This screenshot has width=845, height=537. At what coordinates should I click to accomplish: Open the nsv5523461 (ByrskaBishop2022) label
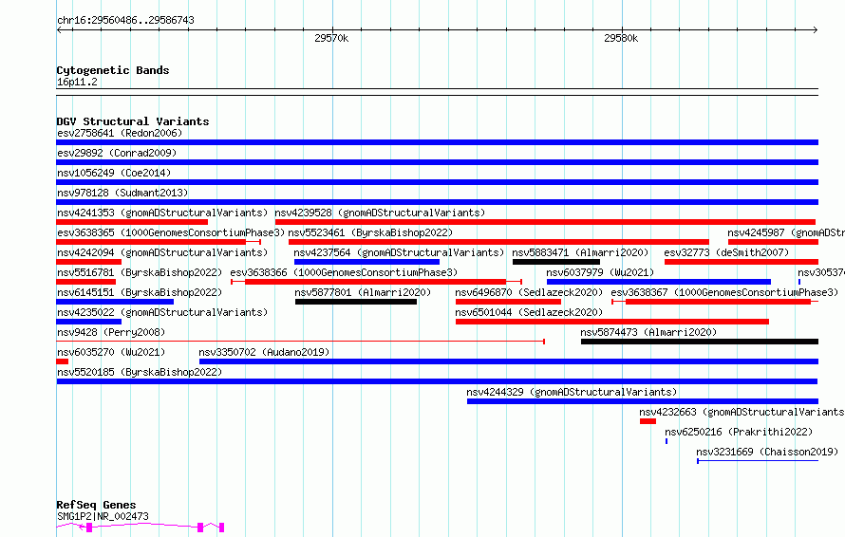370,232
